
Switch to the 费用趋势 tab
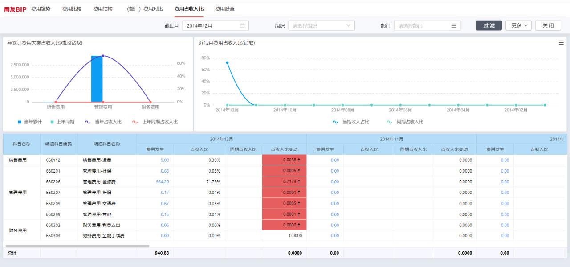click(41, 9)
